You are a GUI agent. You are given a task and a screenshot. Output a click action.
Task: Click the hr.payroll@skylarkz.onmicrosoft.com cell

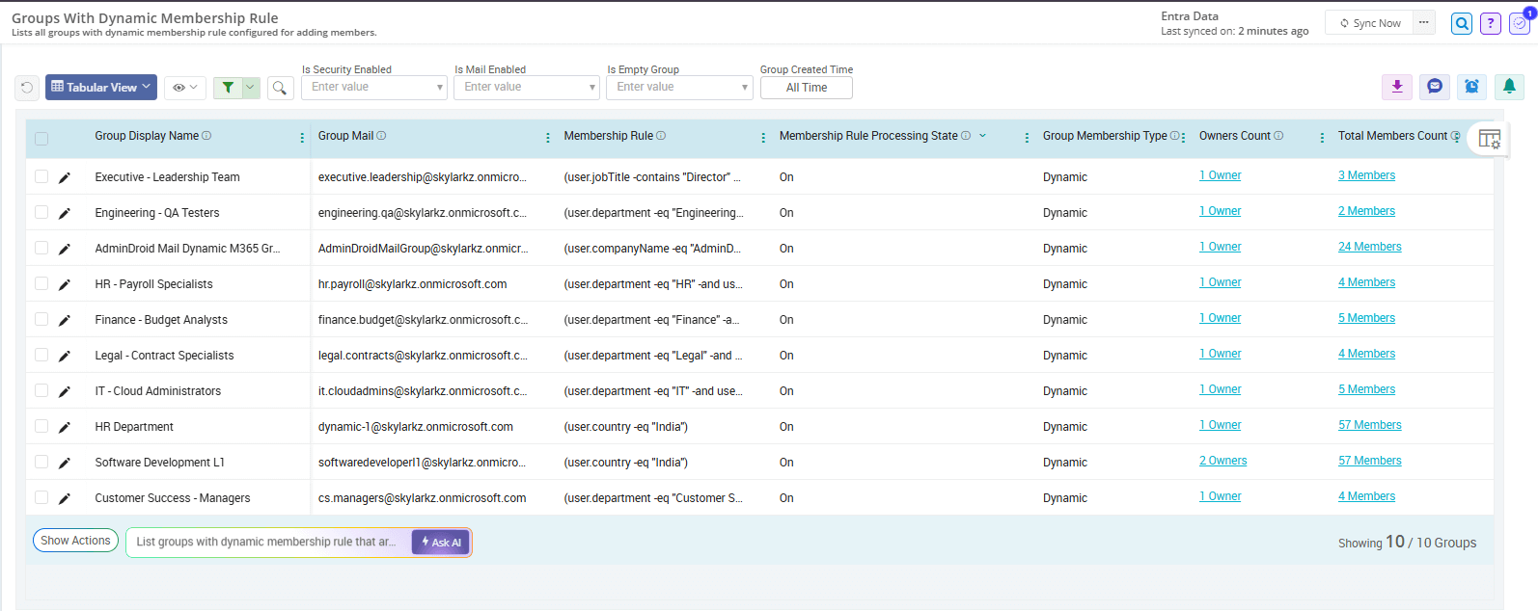click(x=412, y=284)
